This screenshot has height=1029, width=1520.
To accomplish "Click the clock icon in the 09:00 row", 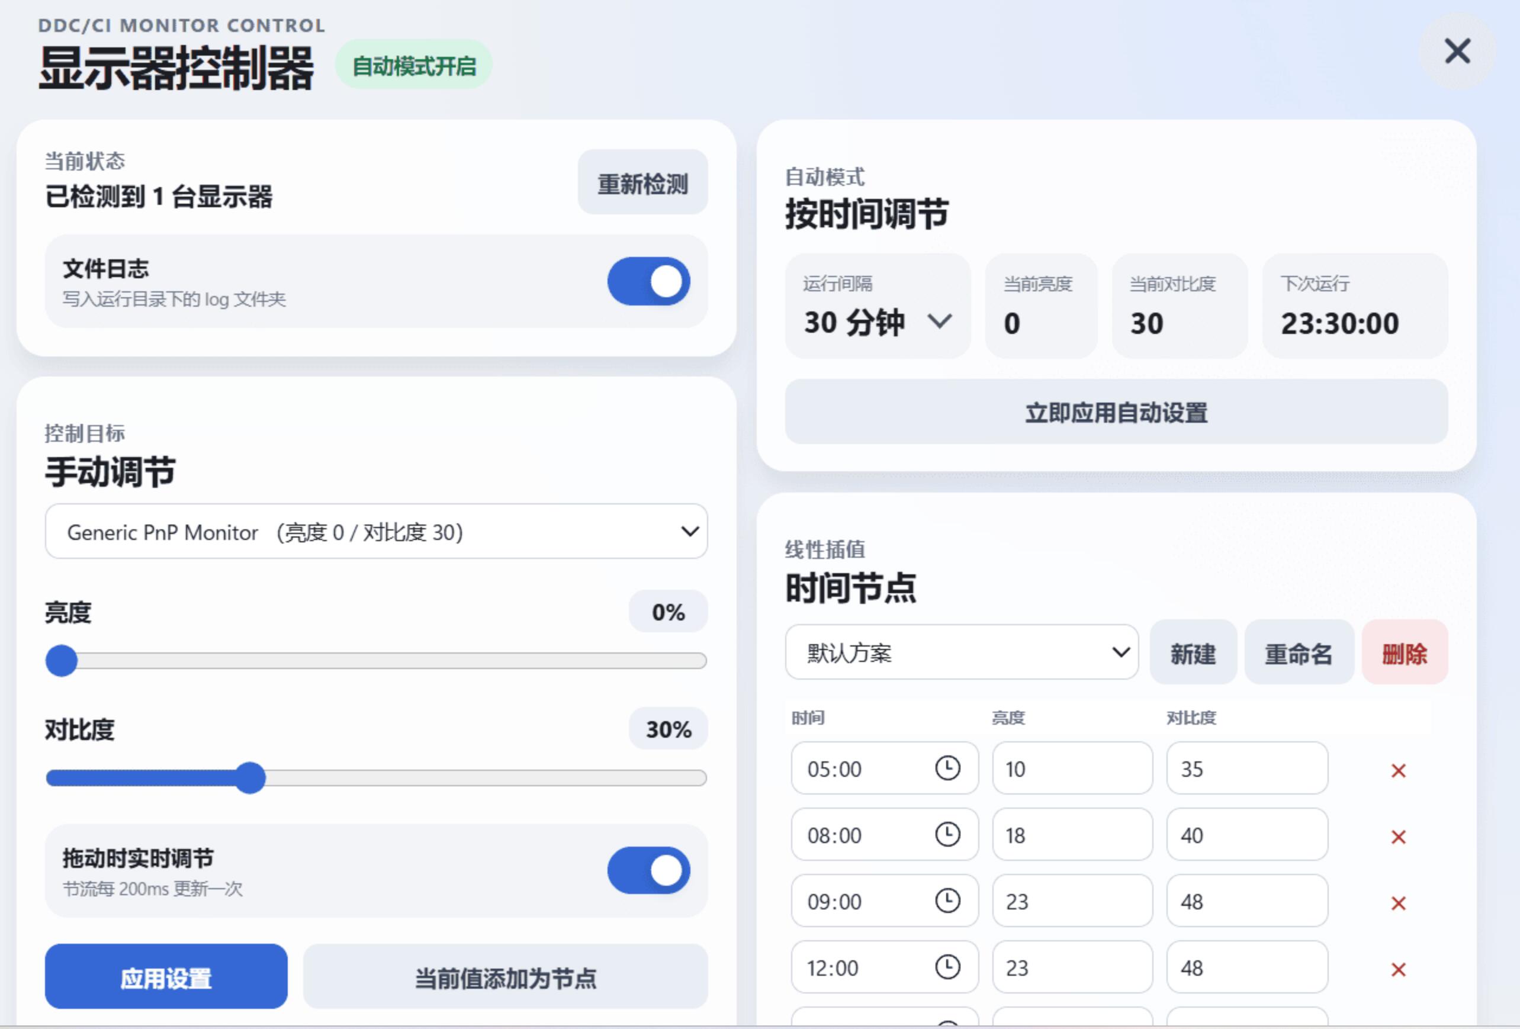I will click(x=947, y=901).
